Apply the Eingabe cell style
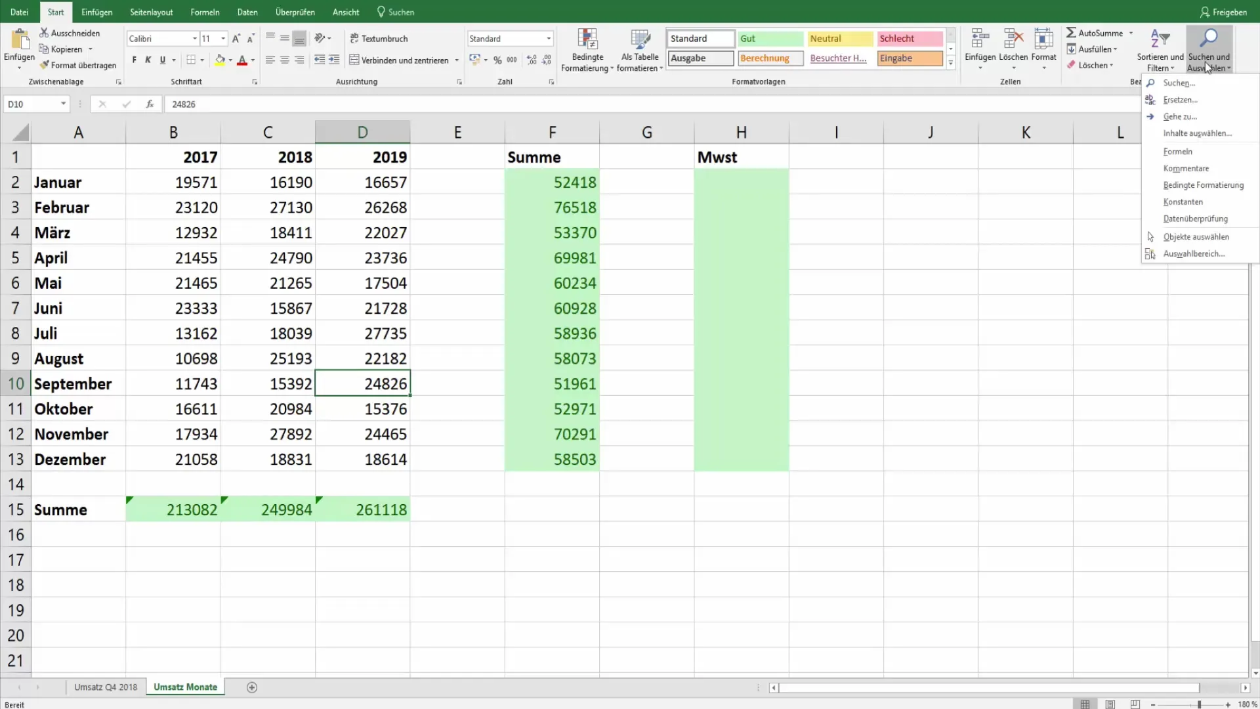1260x709 pixels. click(910, 58)
